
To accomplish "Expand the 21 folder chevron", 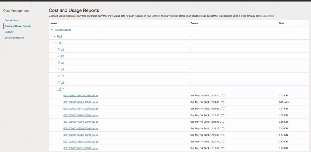I will [x=59, y=63].
